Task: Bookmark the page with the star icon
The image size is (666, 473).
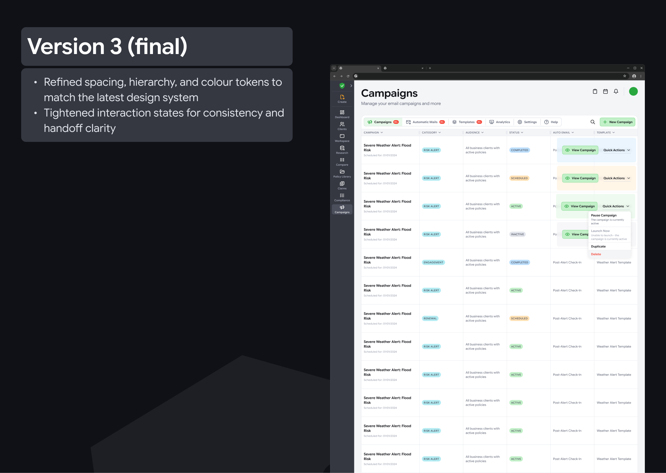Action: pos(625,76)
